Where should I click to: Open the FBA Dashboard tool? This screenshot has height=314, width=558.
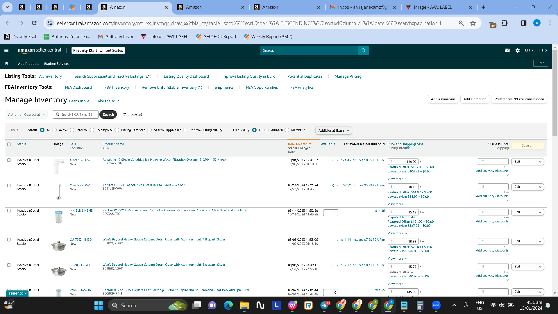tap(78, 88)
